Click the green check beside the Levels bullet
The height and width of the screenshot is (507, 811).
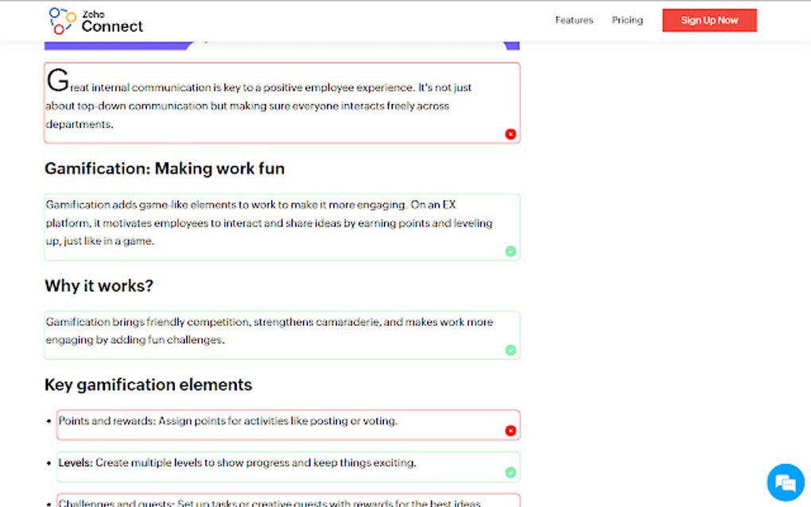pyautogui.click(x=510, y=472)
